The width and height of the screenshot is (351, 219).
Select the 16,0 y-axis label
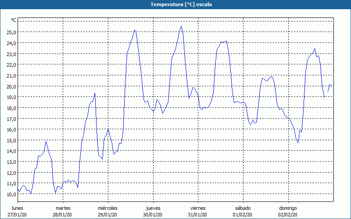pos(11,130)
